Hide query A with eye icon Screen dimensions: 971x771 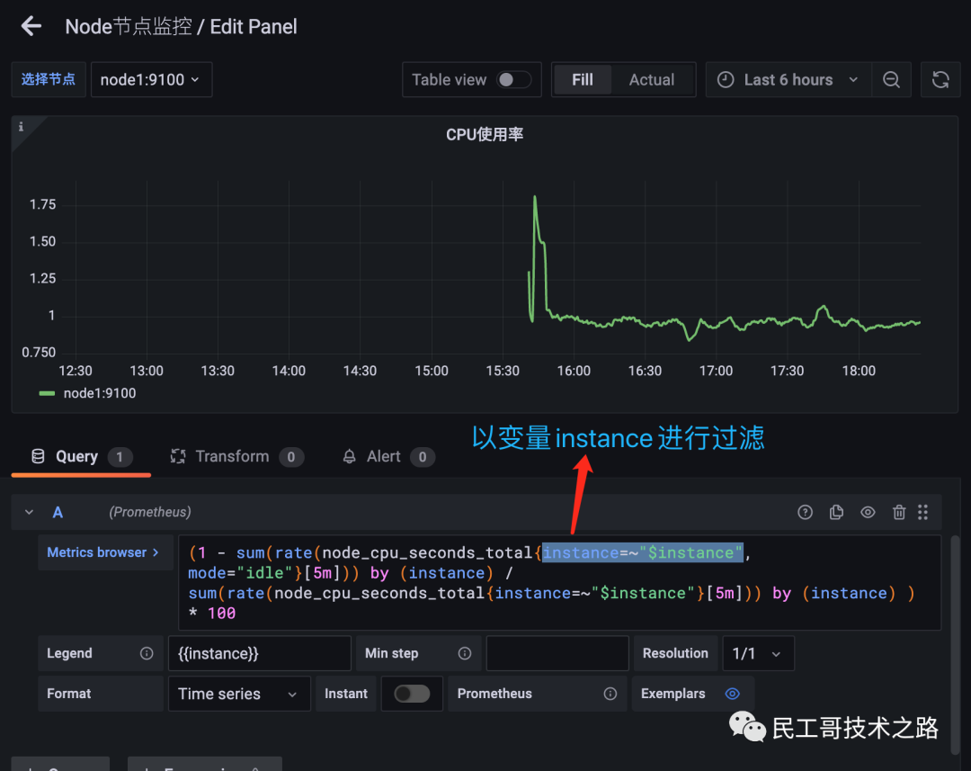(868, 512)
